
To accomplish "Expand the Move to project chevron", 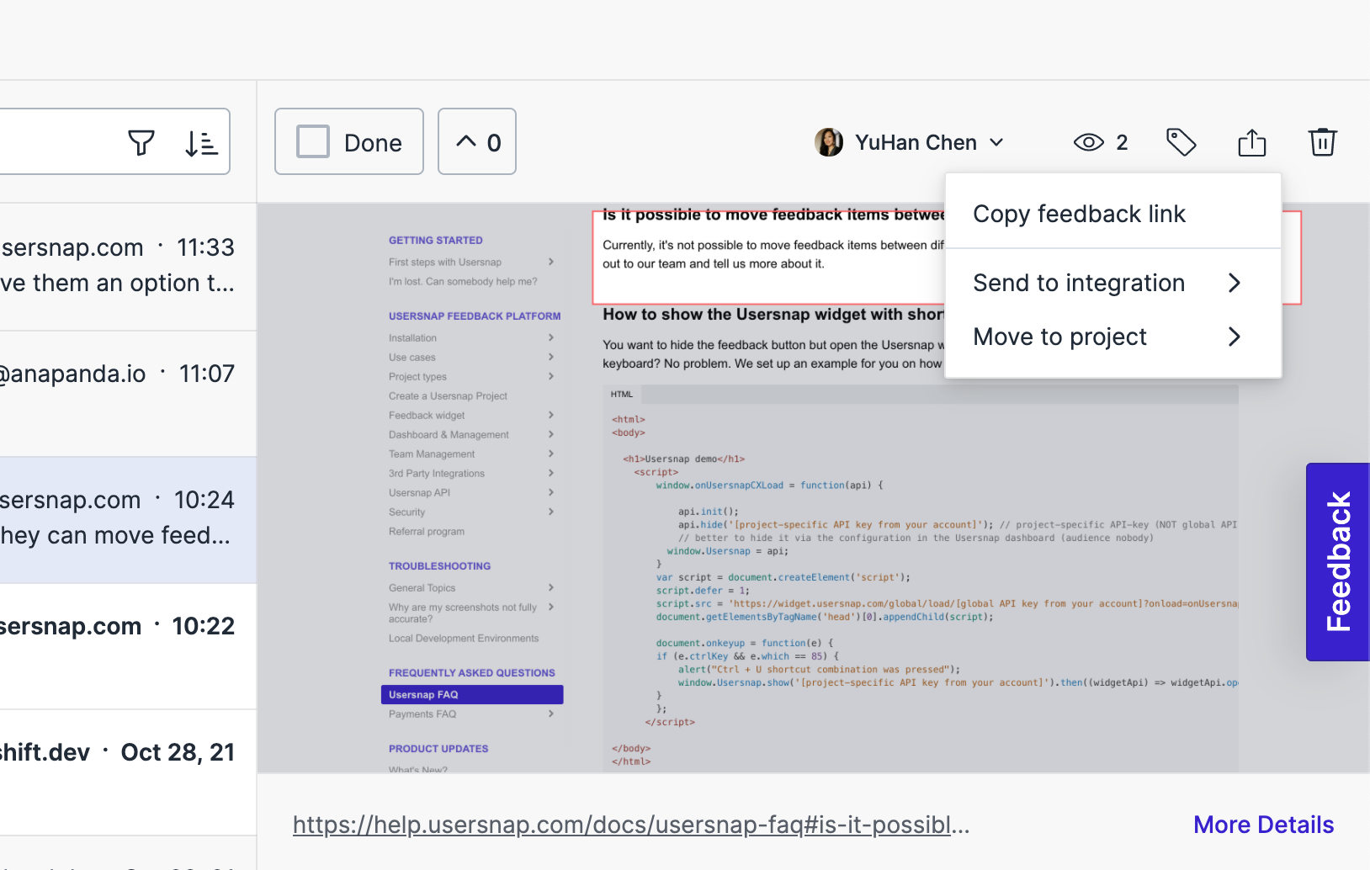I will pyautogui.click(x=1234, y=337).
